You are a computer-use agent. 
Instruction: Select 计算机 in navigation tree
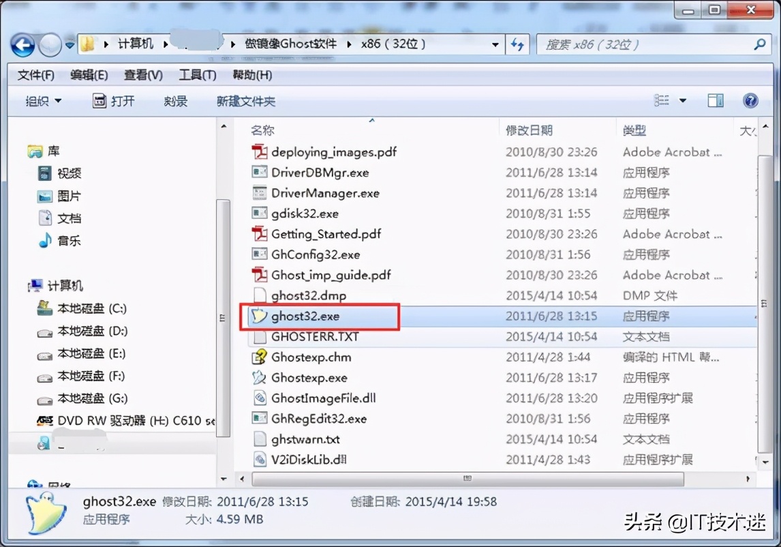coord(55,286)
